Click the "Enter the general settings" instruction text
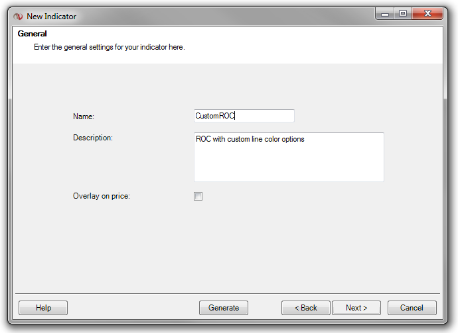458x333 pixels. tap(110, 47)
